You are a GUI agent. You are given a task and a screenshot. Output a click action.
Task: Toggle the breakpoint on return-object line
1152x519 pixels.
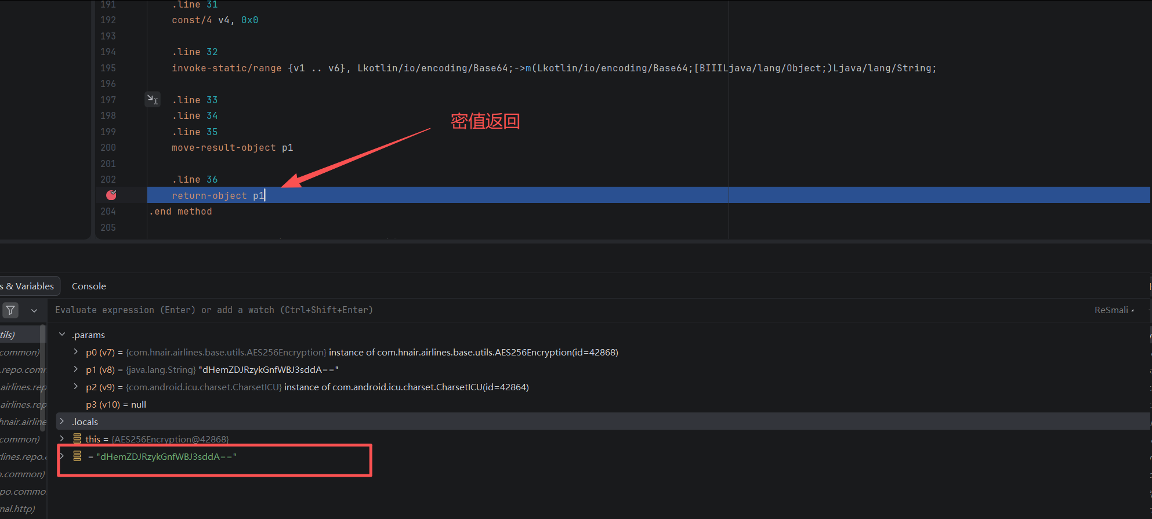click(x=111, y=195)
